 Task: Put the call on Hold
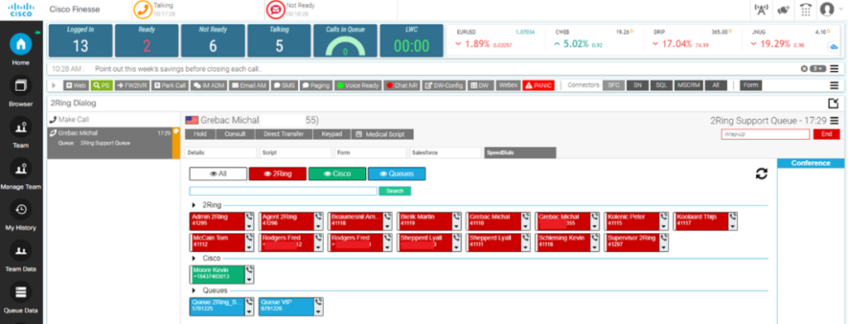[200, 134]
